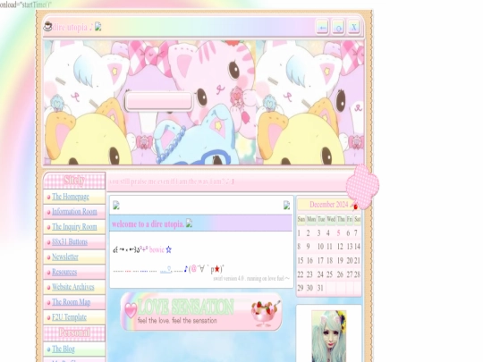483x362 pixels.
Task: Click broken image at left of welcome box
Action: tap(116, 205)
